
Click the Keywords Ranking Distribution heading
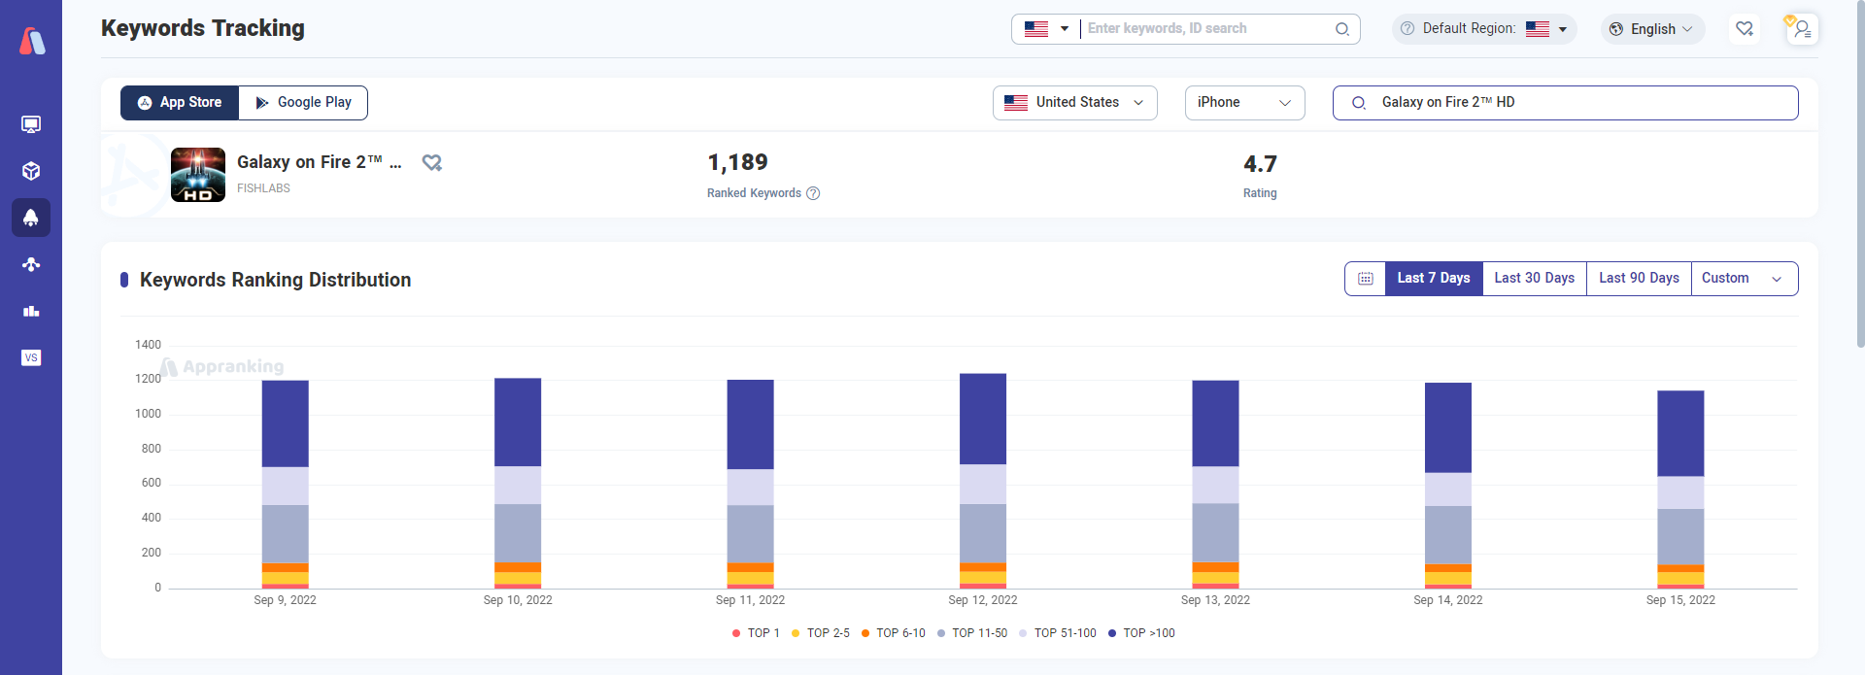276,280
